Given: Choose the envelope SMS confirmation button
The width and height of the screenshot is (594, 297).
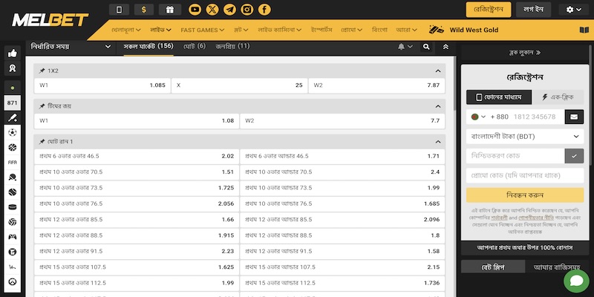Looking at the screenshot, I should (x=573, y=117).
